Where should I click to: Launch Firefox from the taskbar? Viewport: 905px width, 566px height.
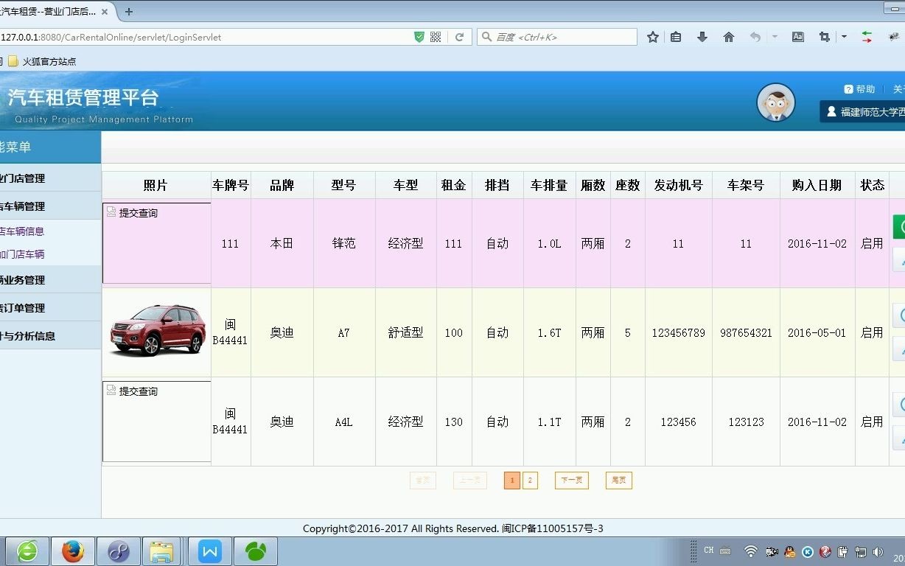73,551
